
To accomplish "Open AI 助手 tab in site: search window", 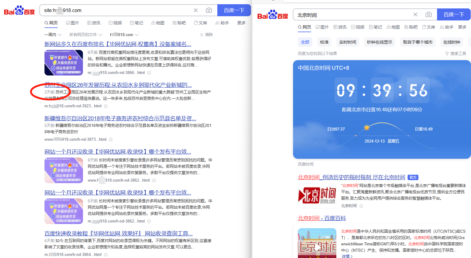I will (222, 23).
